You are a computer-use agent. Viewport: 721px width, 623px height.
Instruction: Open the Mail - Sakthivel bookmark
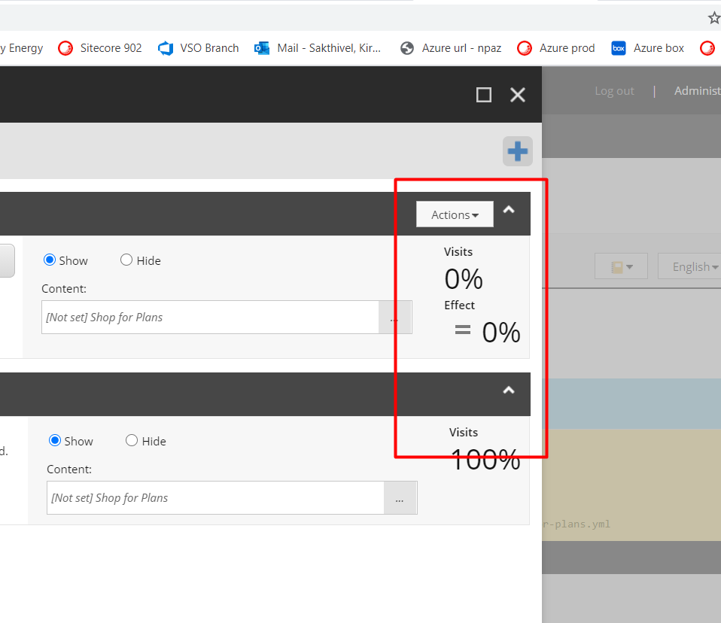pyautogui.click(x=318, y=48)
